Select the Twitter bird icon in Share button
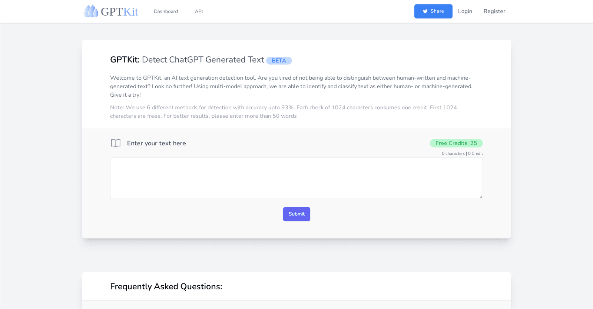The width and height of the screenshot is (593, 309). point(425,11)
